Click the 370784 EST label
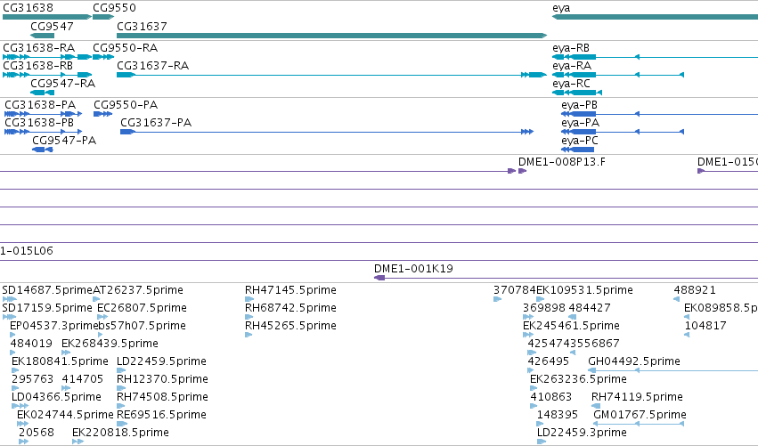The height and width of the screenshot is (446, 758). pyautogui.click(x=514, y=289)
